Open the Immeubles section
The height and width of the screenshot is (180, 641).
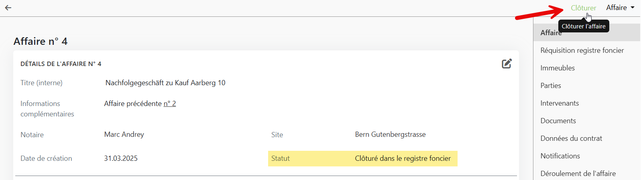point(558,68)
